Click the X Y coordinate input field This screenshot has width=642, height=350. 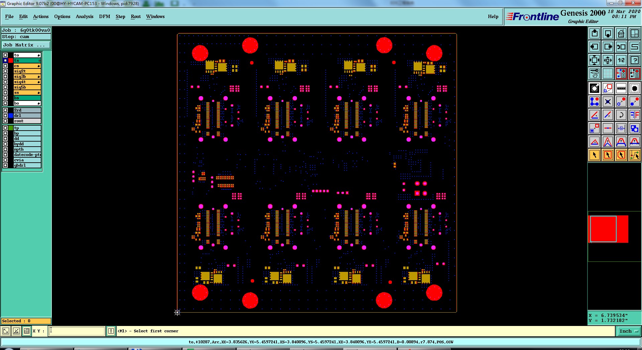tap(77, 331)
